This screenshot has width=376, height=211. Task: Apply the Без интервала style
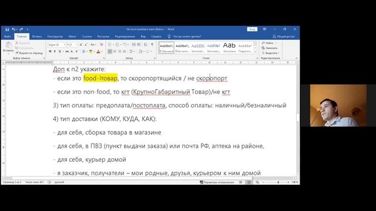pos(182,47)
